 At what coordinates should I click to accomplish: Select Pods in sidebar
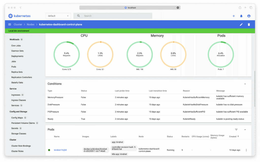pyautogui.click(x=14, y=67)
